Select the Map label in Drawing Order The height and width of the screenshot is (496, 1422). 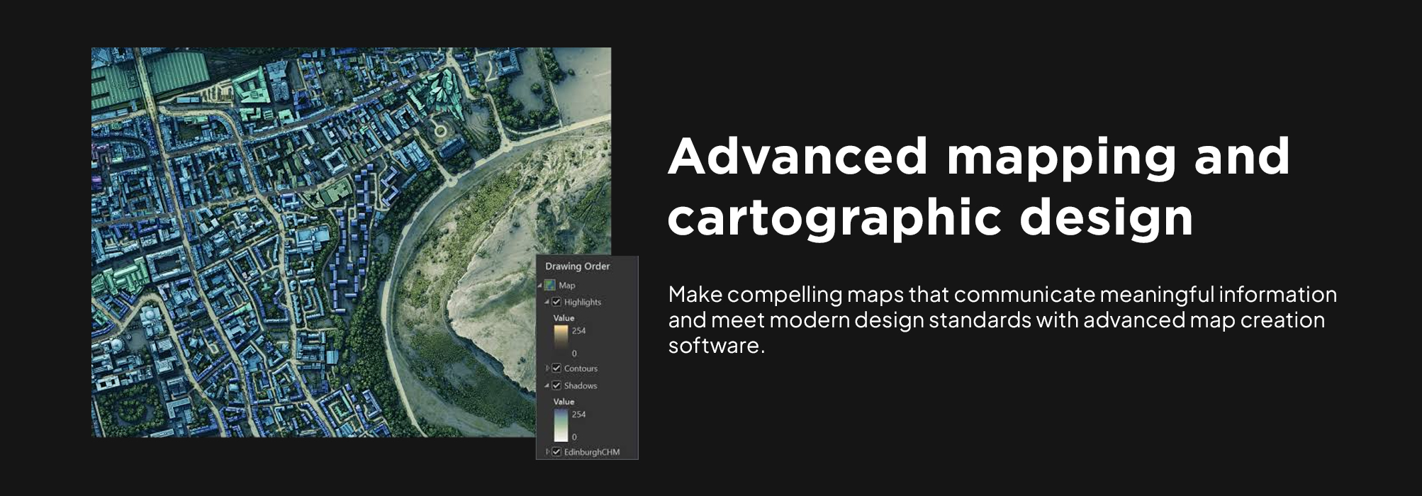point(567,286)
